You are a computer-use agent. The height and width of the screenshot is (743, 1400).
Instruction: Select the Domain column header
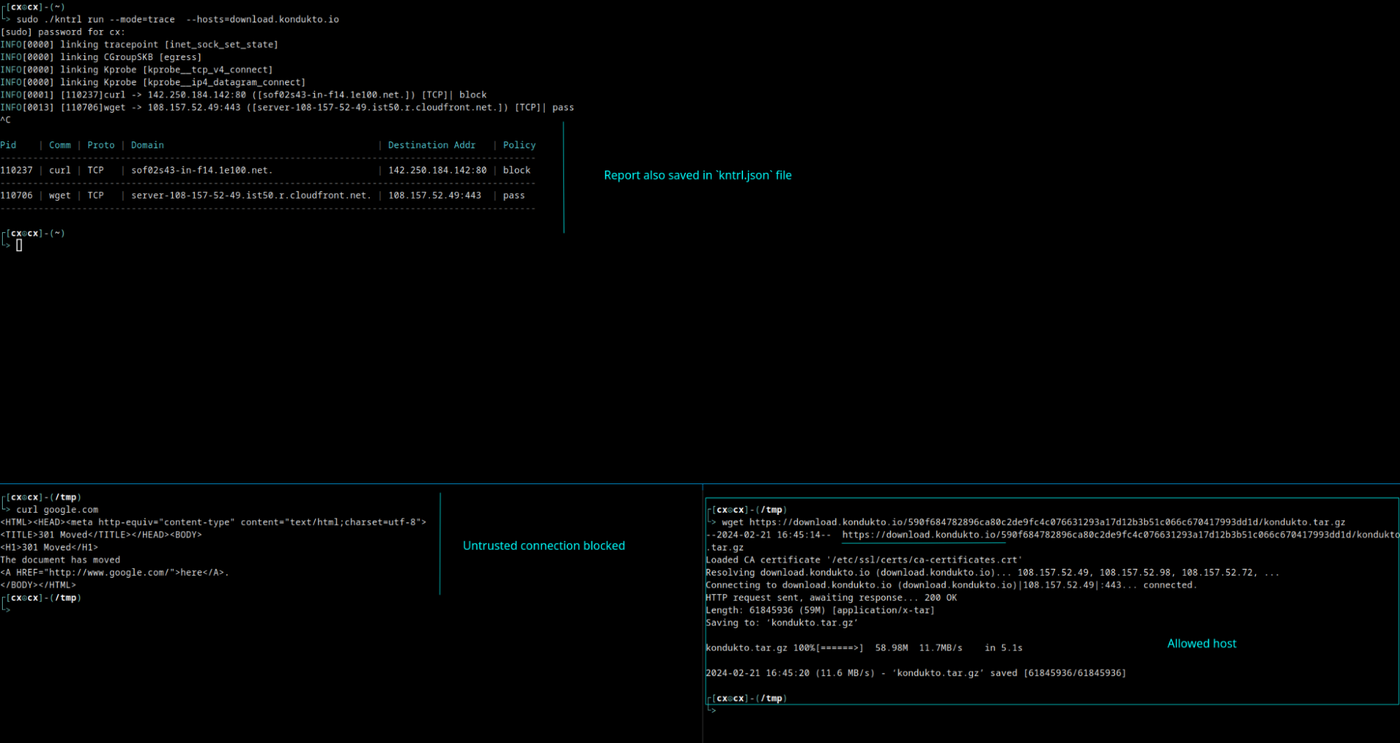[147, 145]
